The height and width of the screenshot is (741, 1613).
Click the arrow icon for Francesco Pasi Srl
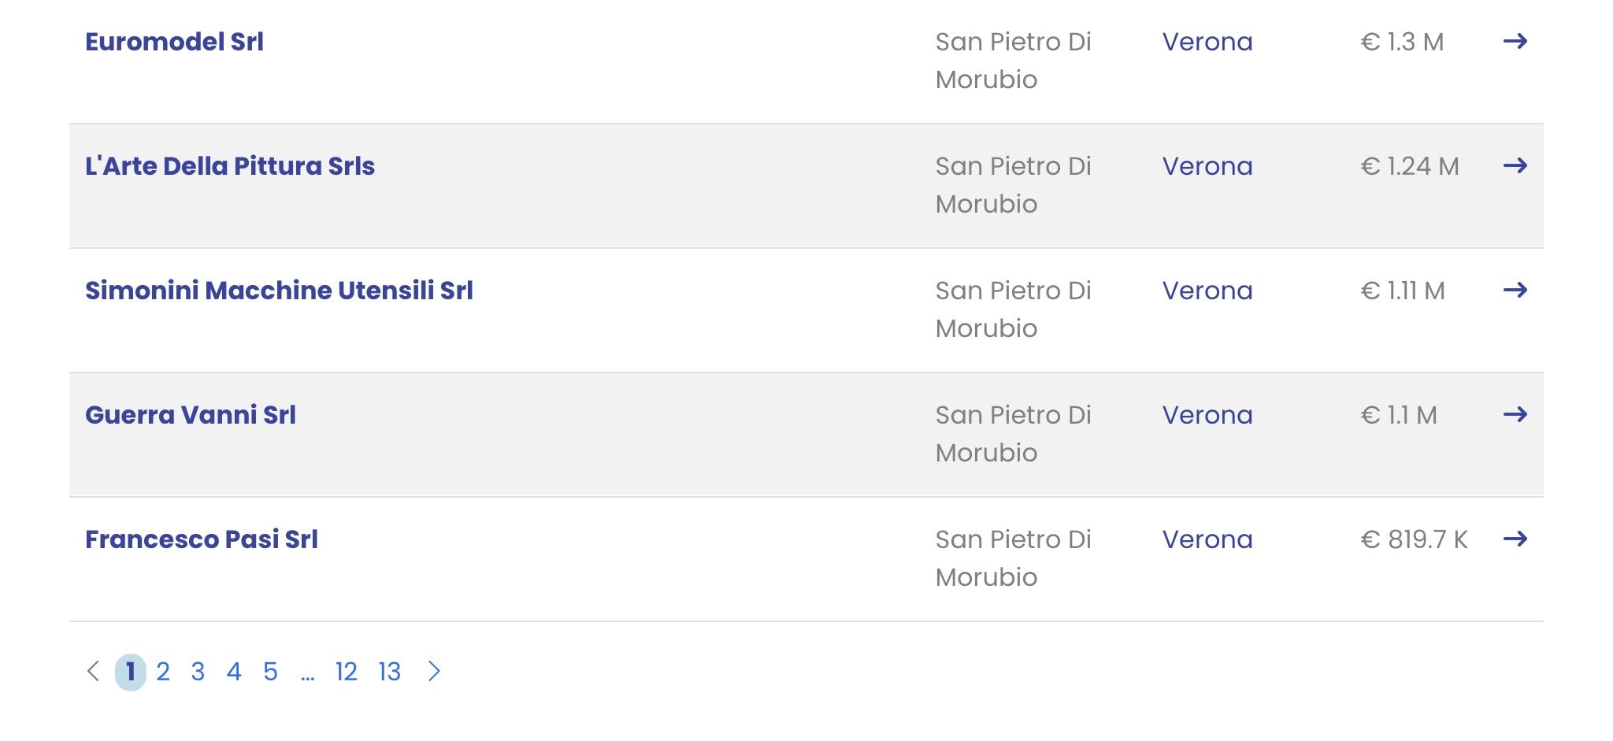tap(1515, 539)
